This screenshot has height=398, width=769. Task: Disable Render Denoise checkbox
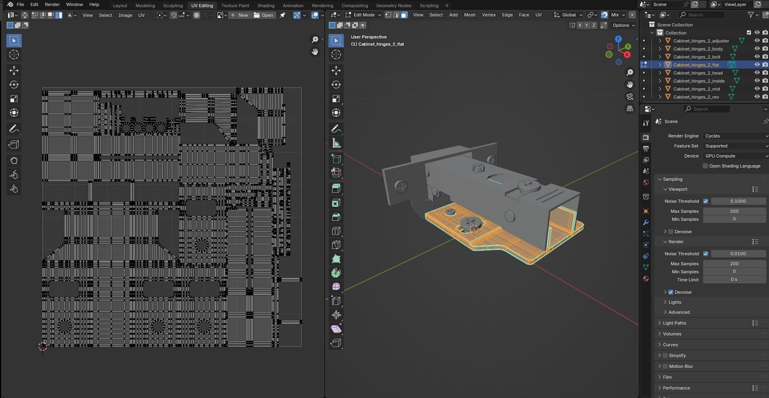[671, 292]
